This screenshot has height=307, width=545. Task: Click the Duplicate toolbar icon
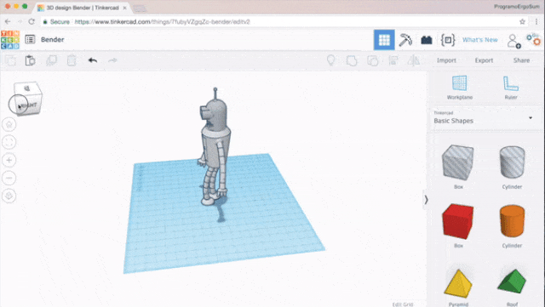click(x=51, y=60)
